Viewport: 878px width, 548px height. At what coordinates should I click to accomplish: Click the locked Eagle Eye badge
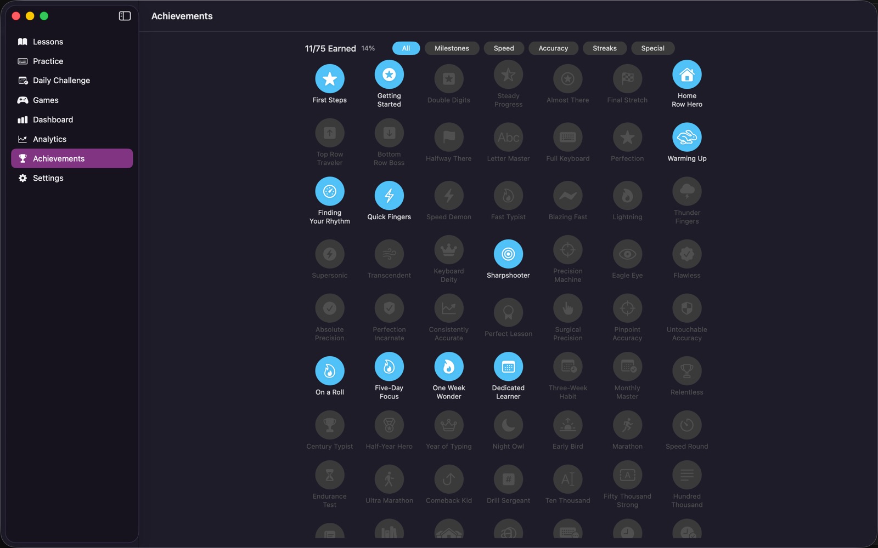tap(627, 254)
